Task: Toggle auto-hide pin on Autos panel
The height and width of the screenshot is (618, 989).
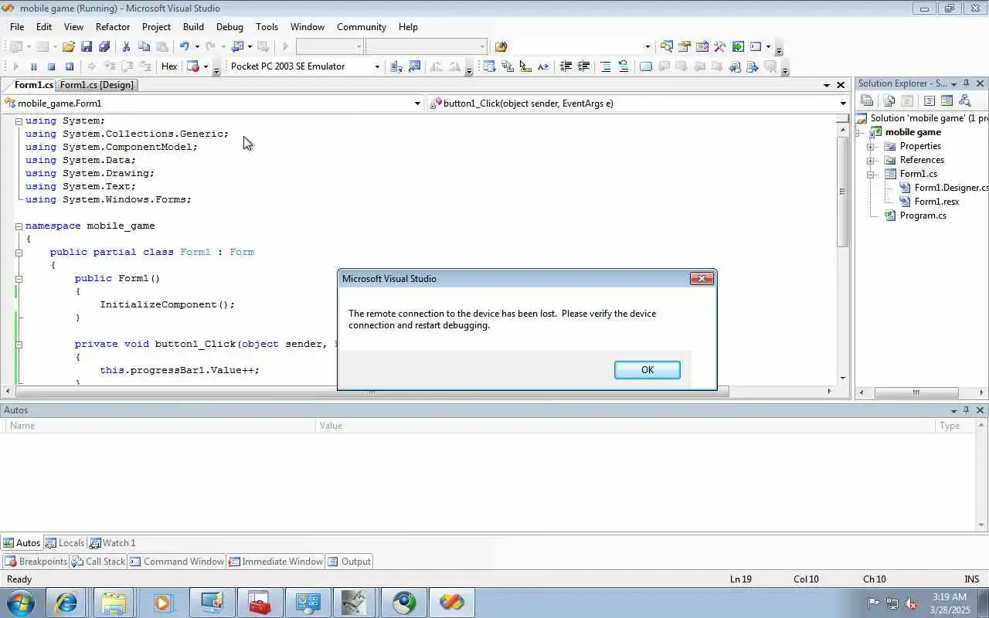Action: click(967, 410)
